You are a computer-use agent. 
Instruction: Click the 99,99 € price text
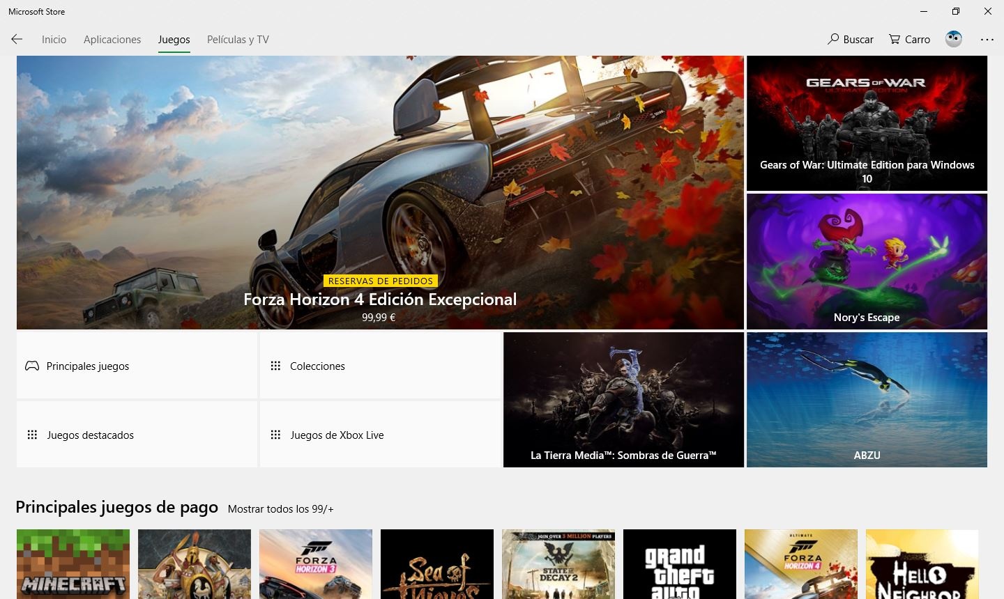(379, 318)
